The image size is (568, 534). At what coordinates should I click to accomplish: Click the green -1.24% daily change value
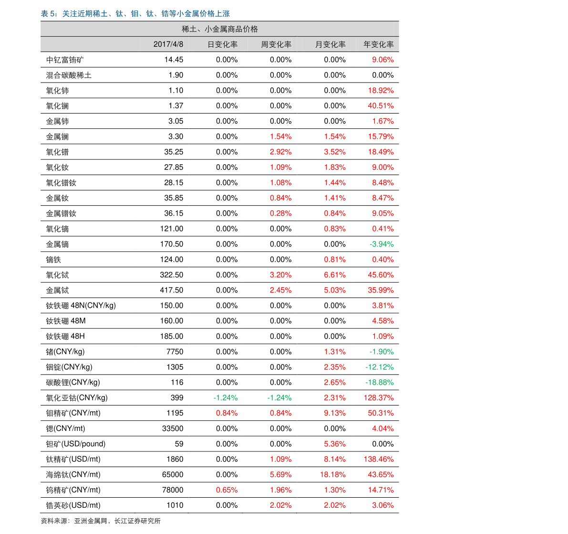click(225, 398)
